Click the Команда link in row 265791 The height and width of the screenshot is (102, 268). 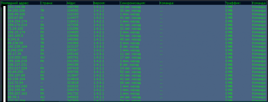259,57
